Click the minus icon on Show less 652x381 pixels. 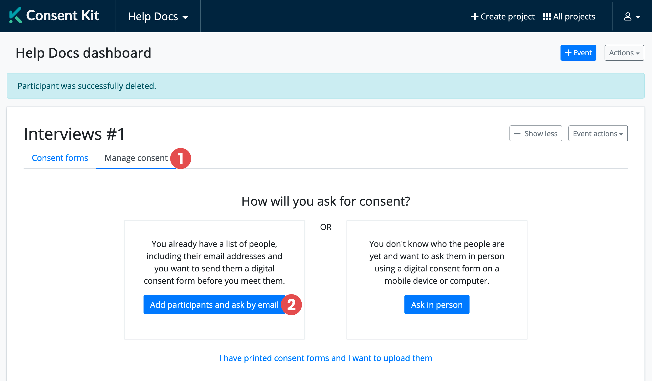coord(517,134)
